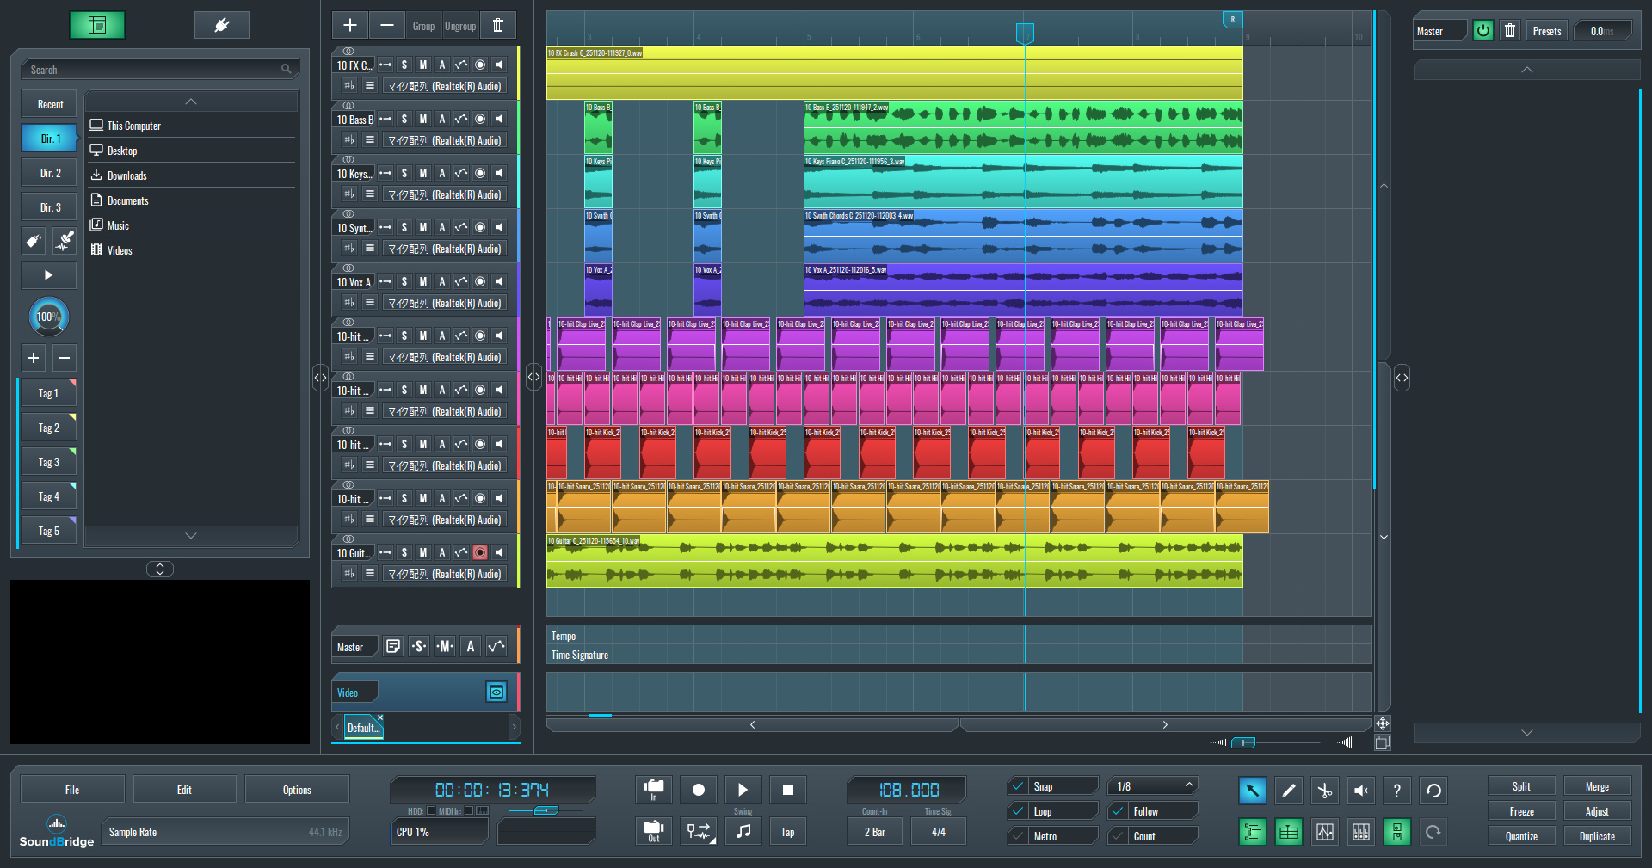Open the Options menu
Screen dimensions: 1652x868
point(297,790)
